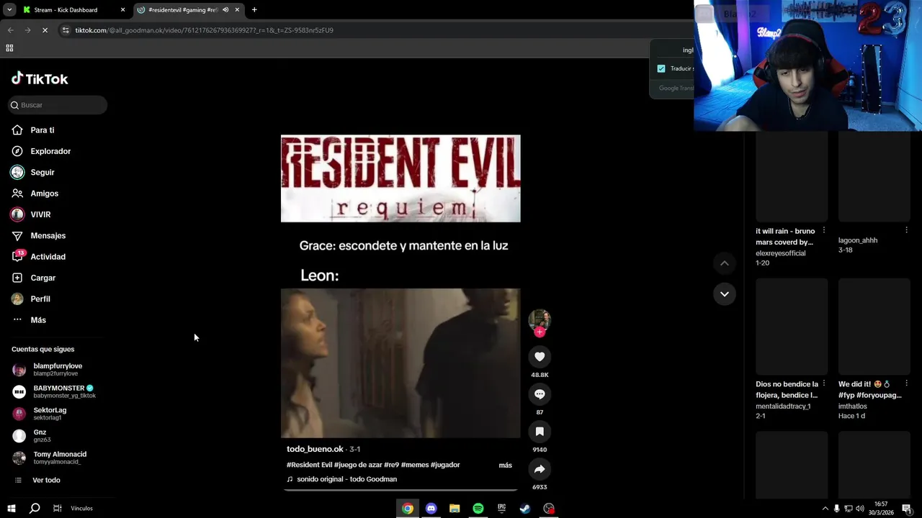Viewport: 922px width, 518px height.
Task: Open Windows Start menu
Action: point(11,509)
